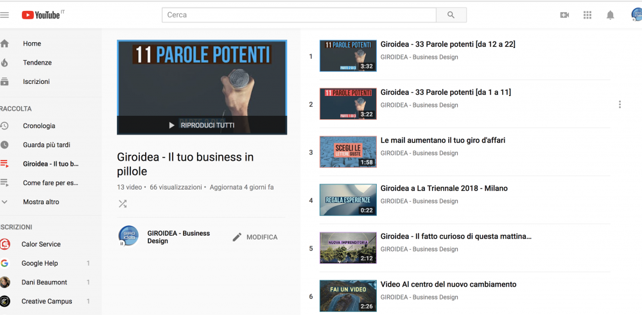This screenshot has width=642, height=315.
Task: Click the Guarda più tardi clock icon
Action: click(x=4, y=145)
